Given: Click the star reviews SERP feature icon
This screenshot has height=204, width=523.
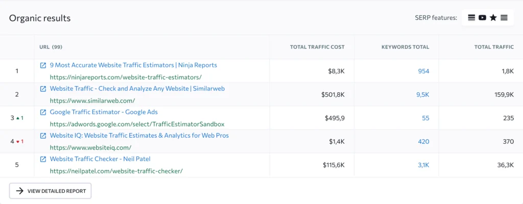Looking at the screenshot, I should [x=493, y=18].
